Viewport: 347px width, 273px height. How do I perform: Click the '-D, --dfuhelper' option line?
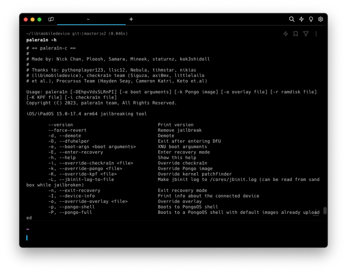click(x=69, y=141)
